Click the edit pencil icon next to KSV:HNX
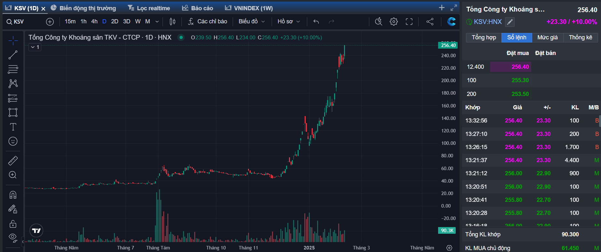Image resolution: width=601 pixels, height=252 pixels. point(510,22)
